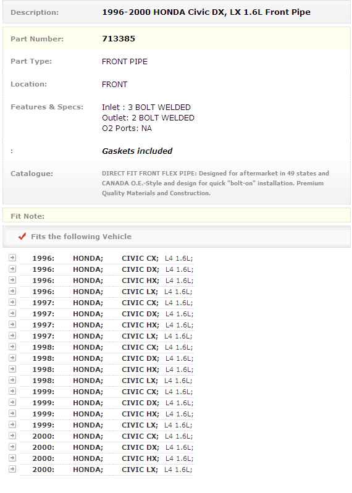
Task: Click the Fits the following Vehicle header
Action: click(81, 237)
